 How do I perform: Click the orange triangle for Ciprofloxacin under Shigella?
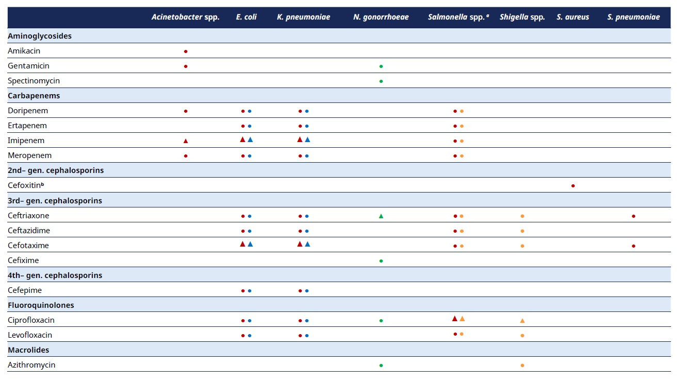coord(522,321)
